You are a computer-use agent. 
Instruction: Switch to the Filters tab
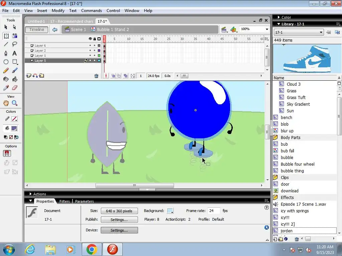[64, 201]
